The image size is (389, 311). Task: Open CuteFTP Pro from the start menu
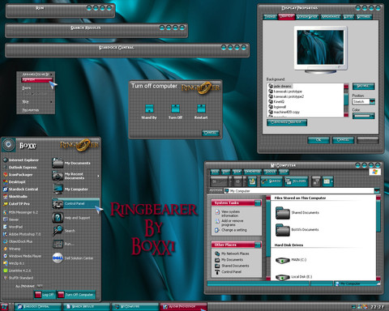point(16,204)
